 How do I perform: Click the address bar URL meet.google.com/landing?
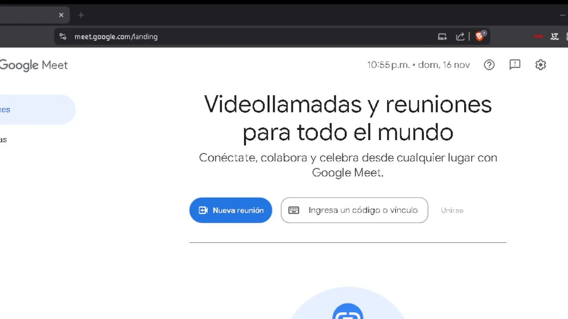pos(116,37)
